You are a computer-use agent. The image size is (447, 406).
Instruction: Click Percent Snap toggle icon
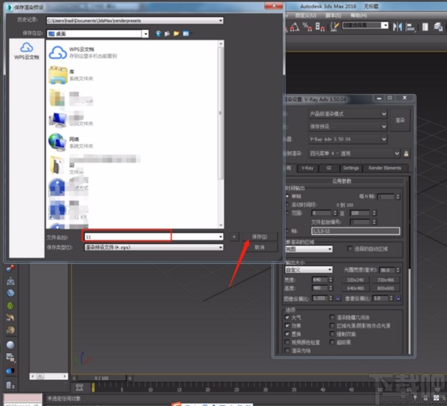click(307, 27)
